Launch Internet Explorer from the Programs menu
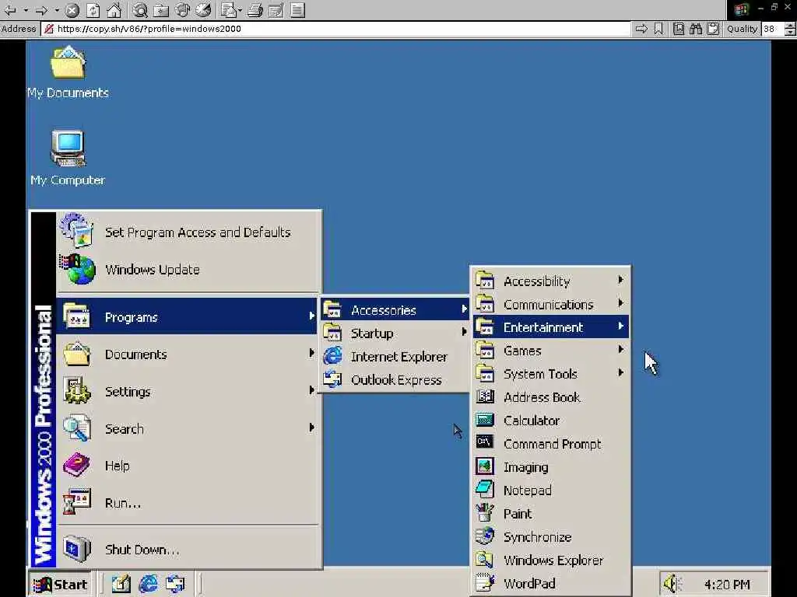797x597 pixels. pyautogui.click(x=395, y=356)
